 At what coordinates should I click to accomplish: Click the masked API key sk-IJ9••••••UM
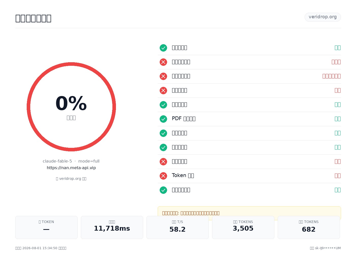328,248
